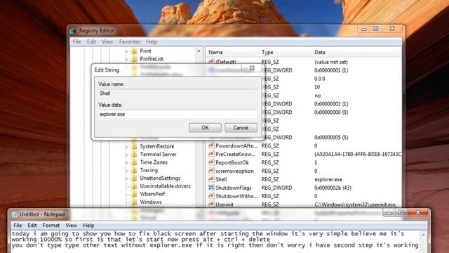Open the Notepad View menu
Viewport: 449px width, 253px height.
[x=71, y=226]
